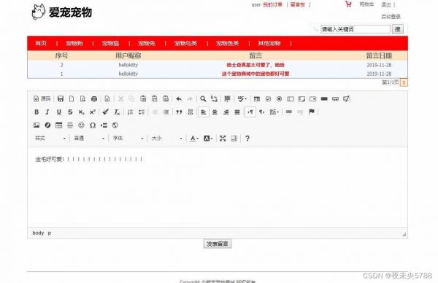Open the special character Omega tool
This screenshot has height=283, width=438.
[93, 125]
